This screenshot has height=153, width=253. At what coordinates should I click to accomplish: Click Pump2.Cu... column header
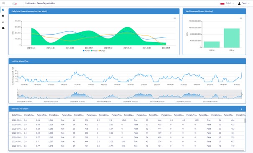pos(104,115)
